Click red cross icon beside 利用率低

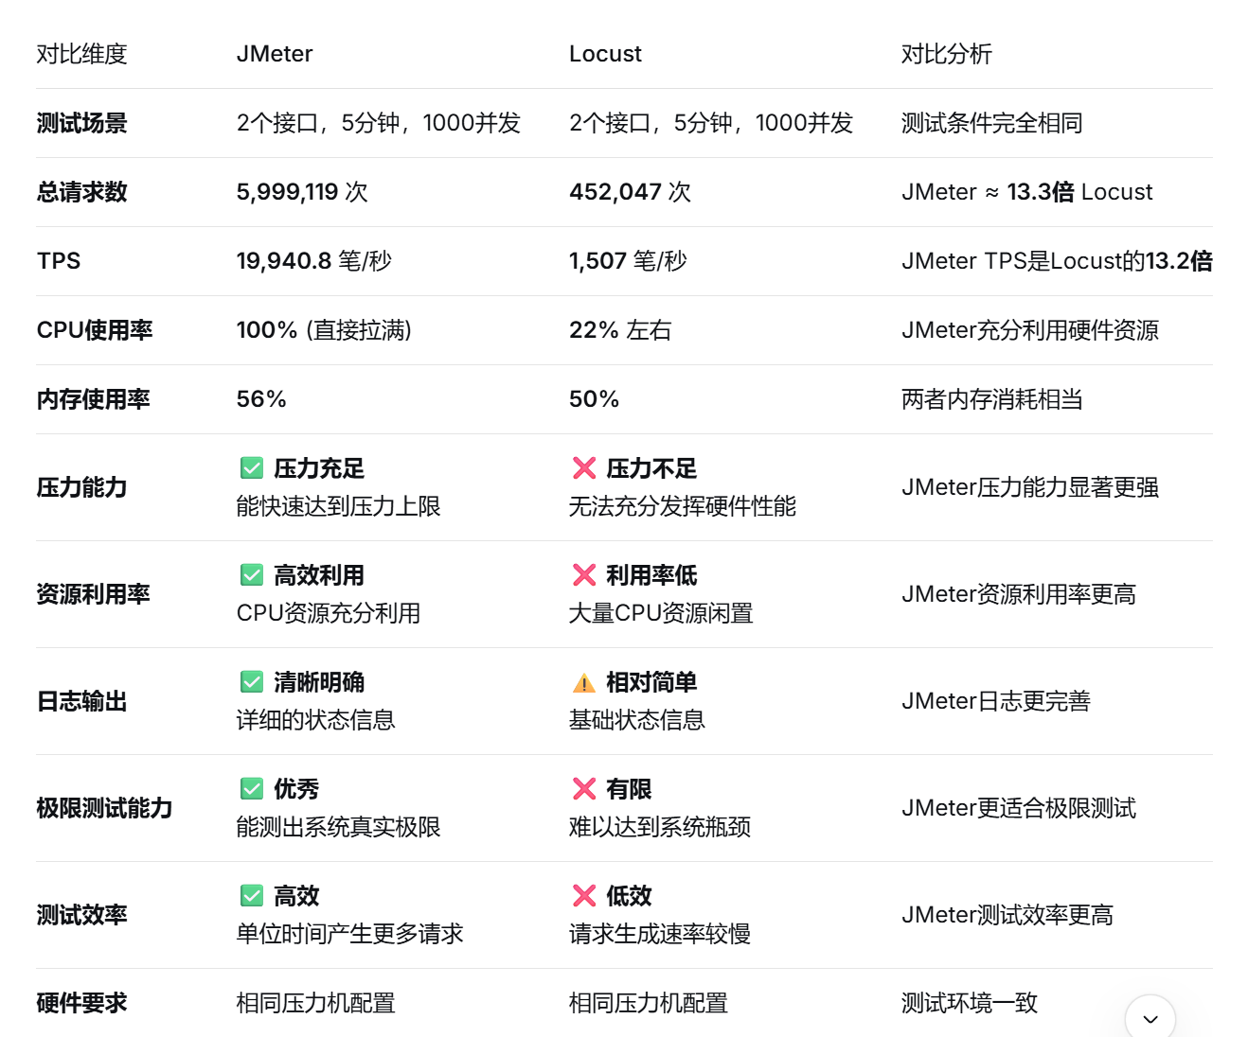click(584, 575)
